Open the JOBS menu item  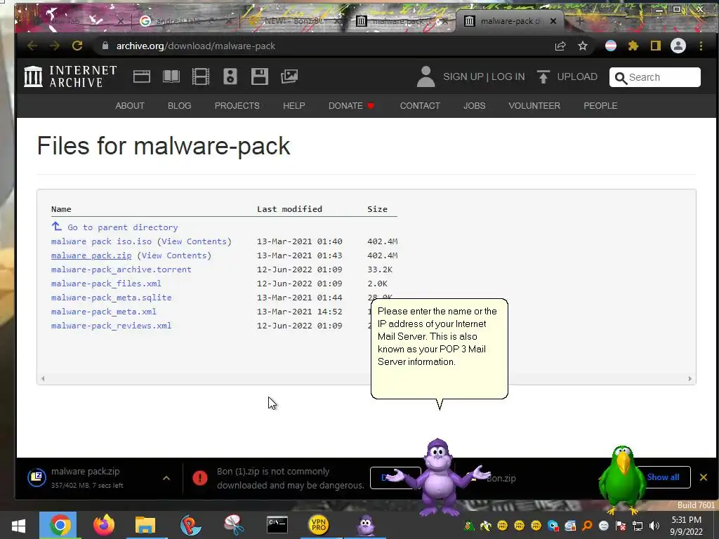pos(474,105)
